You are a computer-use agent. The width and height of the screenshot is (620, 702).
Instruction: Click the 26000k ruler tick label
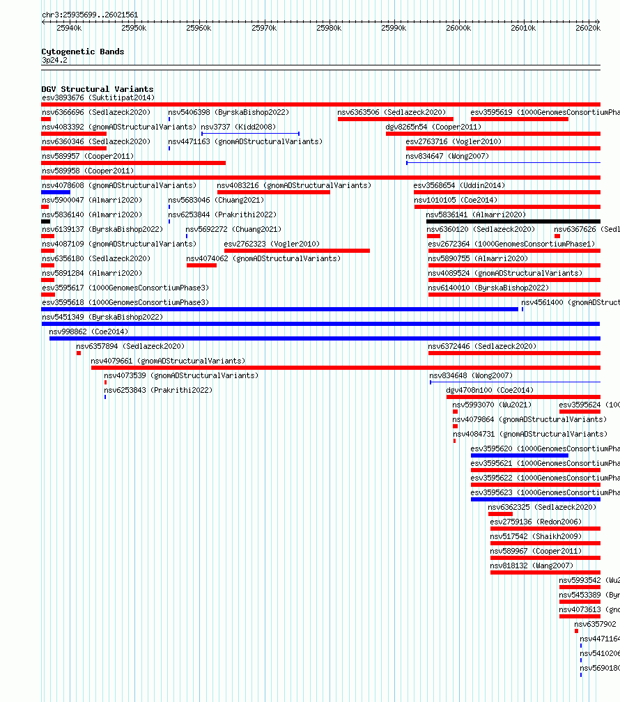(458, 28)
